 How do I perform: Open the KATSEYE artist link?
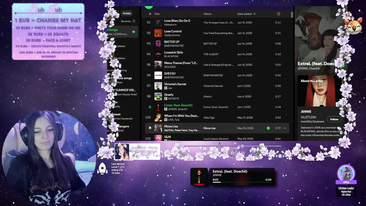(174, 99)
